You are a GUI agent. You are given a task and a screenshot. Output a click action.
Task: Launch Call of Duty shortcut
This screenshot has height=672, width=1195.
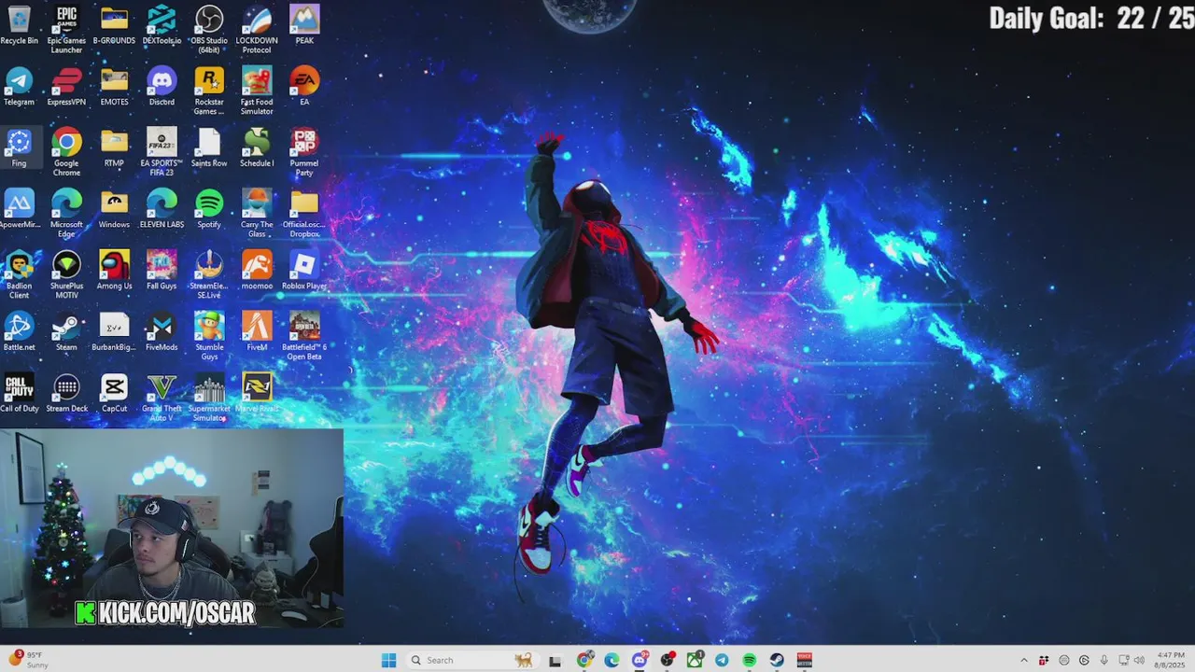19,393
